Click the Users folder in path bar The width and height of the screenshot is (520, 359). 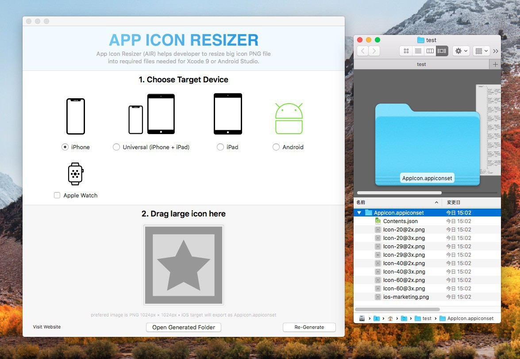click(377, 319)
